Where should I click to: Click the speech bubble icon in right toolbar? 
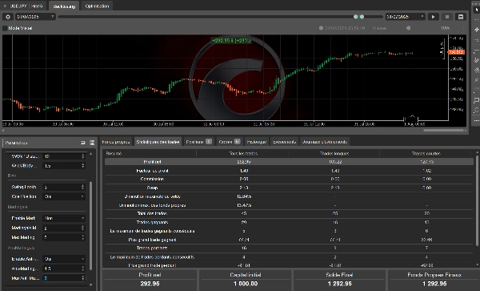[476, 100]
